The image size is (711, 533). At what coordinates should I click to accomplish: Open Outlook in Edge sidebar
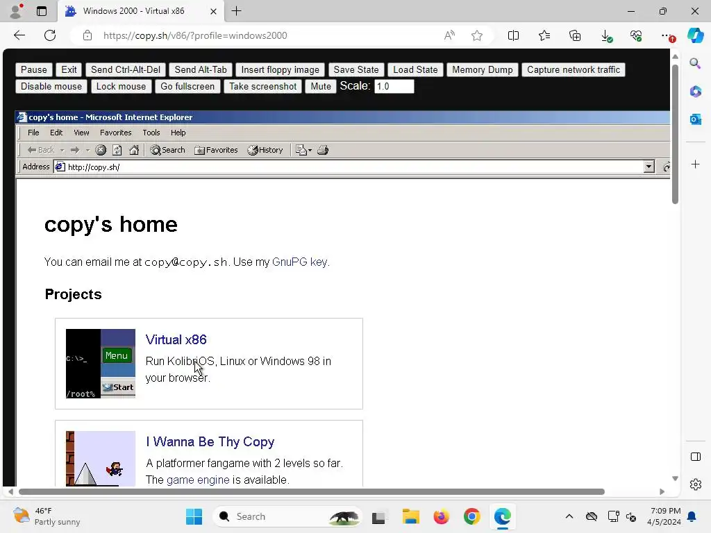(x=695, y=119)
